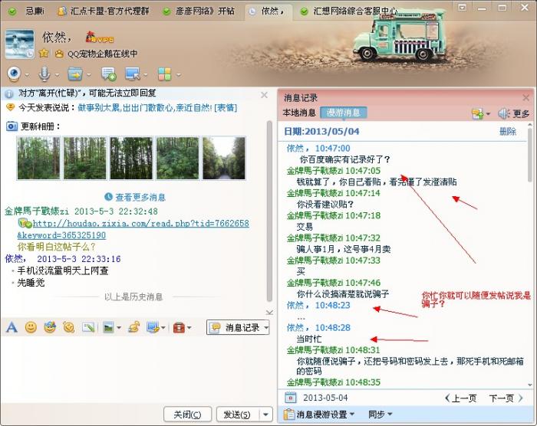Click export message record icon
The height and width of the screenshot is (426, 537).
point(478,113)
